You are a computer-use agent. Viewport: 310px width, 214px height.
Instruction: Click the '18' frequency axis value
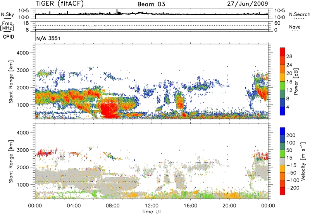tap(26, 23)
